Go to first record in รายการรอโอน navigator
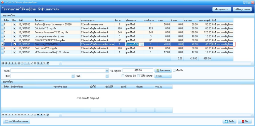Screen dimensions: 255x126 3,63
